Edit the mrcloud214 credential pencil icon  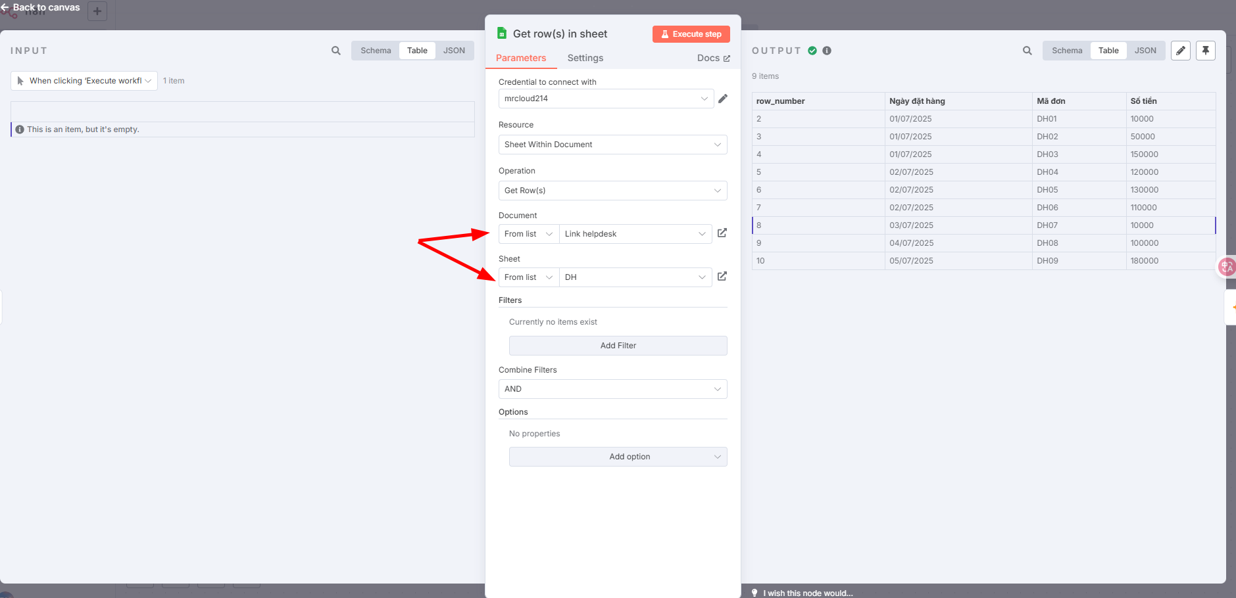(723, 99)
